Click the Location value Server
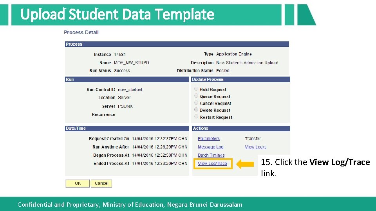This screenshot has height=211, width=376. (124, 98)
